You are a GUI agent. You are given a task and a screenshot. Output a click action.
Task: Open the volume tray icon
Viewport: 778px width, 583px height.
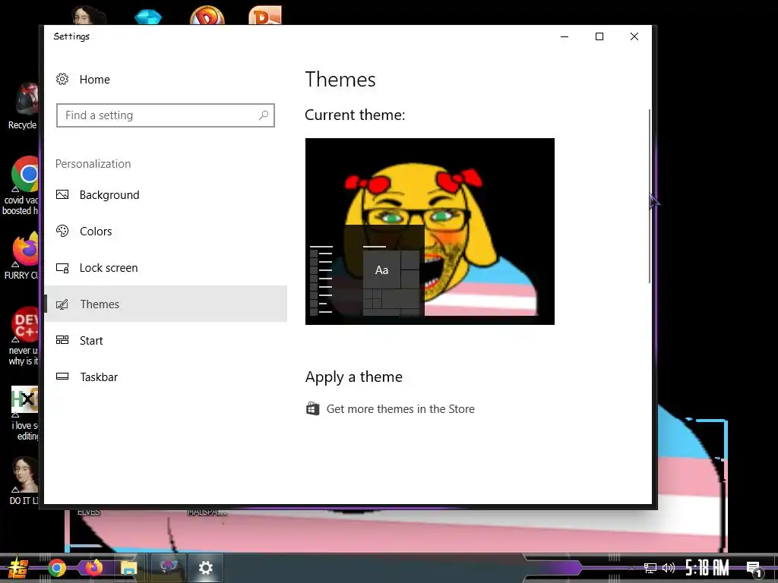(669, 568)
